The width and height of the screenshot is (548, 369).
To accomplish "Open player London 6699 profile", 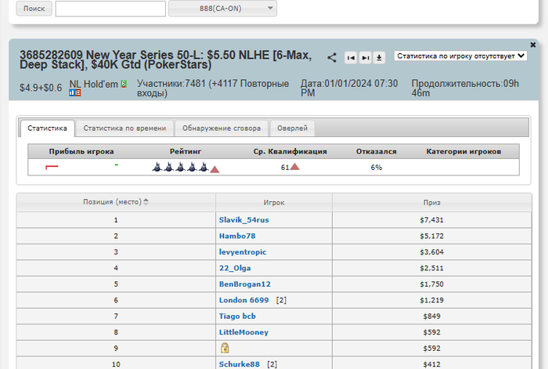I will tap(244, 300).
